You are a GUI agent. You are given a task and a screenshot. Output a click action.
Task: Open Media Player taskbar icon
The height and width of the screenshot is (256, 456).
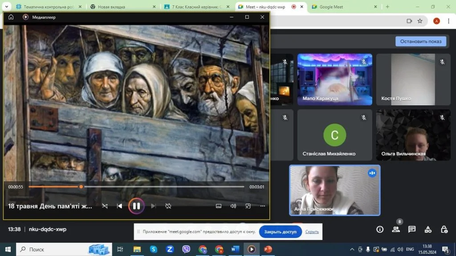252,249
